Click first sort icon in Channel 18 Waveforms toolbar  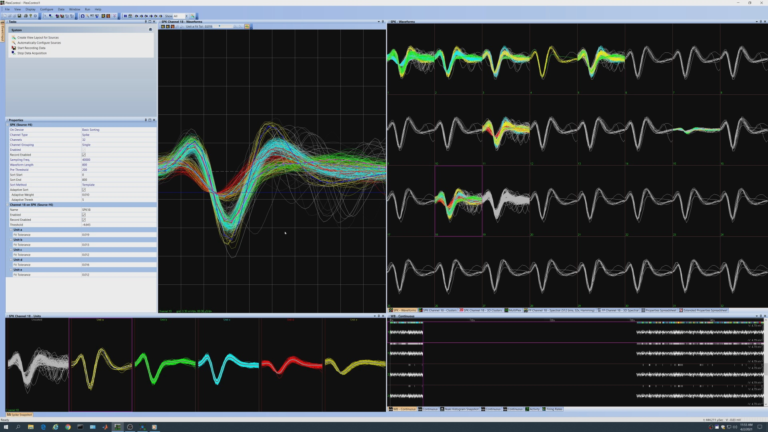163,26
